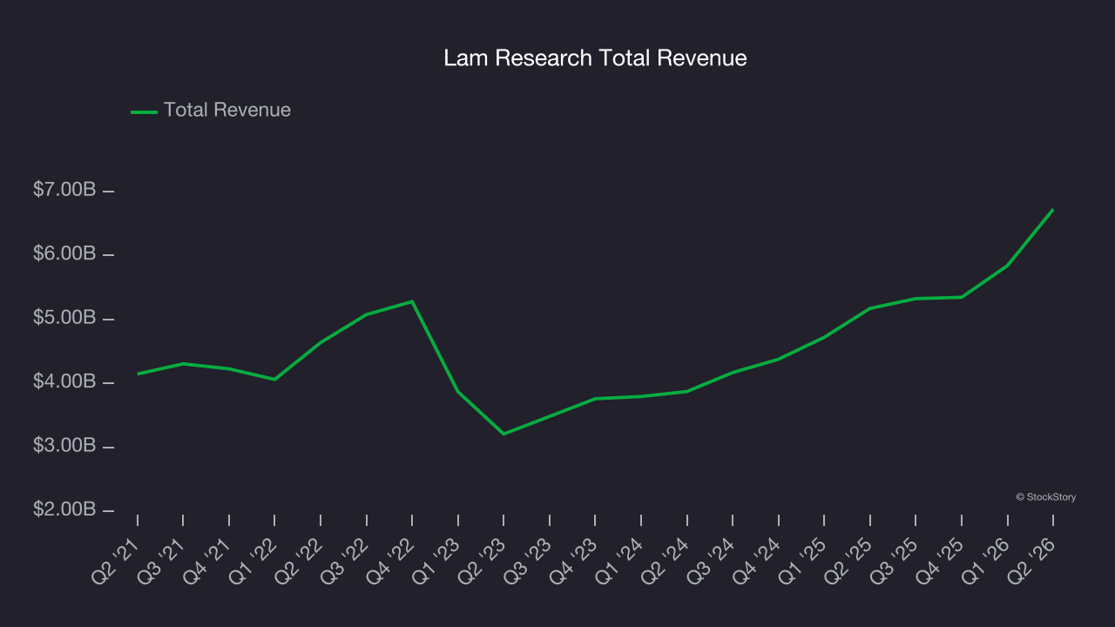Click the $6.00B y-axis label

tap(64, 254)
